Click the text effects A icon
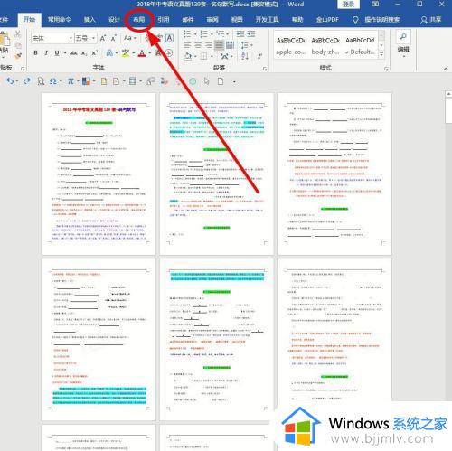Screen dimensions: 452x451 (x=110, y=53)
